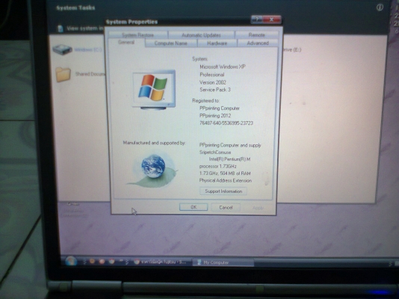Select the General tab

126,43
